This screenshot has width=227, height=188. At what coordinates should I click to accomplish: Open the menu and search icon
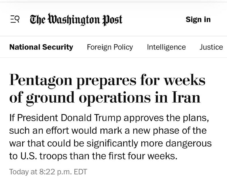[14, 20]
